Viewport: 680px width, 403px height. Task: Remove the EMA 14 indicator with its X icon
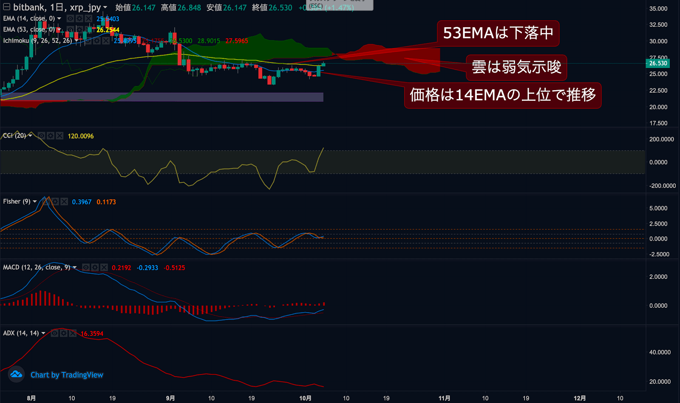pos(88,19)
